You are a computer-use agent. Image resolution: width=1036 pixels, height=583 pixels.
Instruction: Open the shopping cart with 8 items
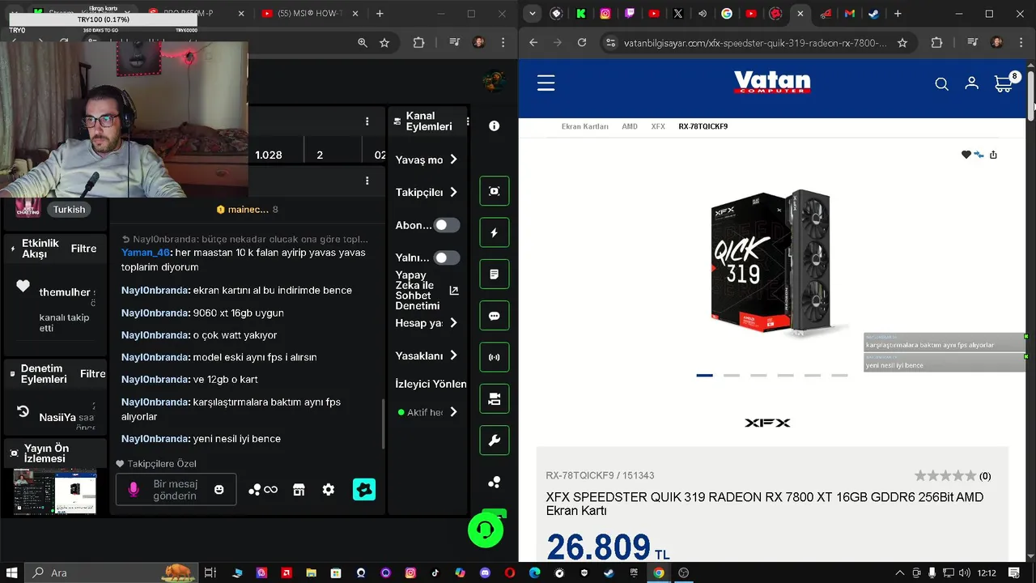(x=1006, y=83)
